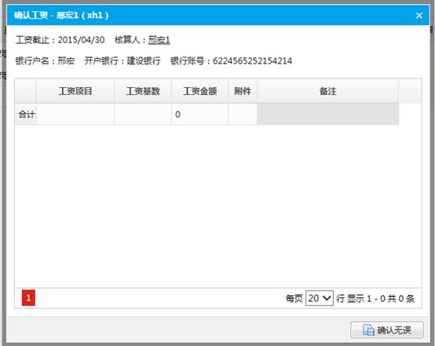Click the dropdown arrow beside 20
Viewport: 435px width, 346px height.
pyautogui.click(x=327, y=298)
